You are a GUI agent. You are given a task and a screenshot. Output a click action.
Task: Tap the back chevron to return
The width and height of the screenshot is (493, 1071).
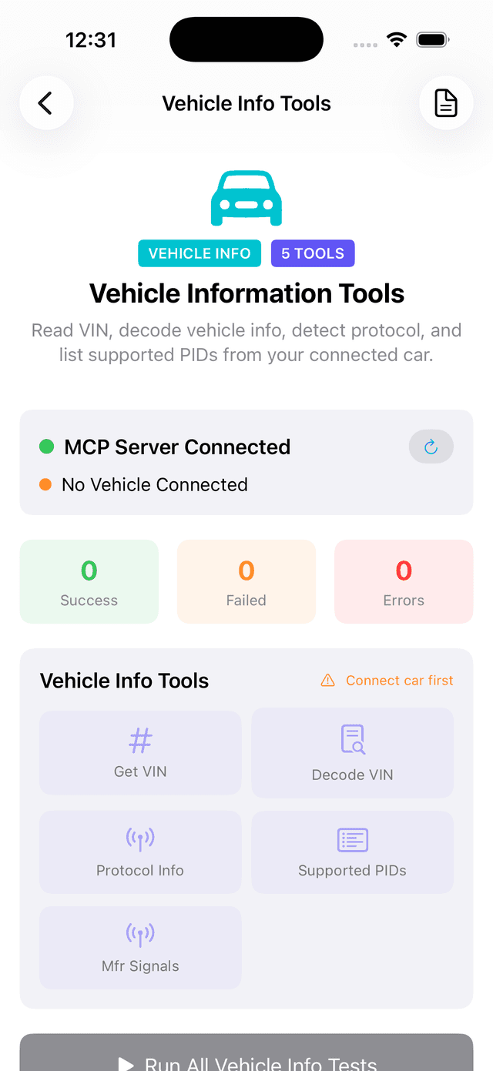(45, 102)
